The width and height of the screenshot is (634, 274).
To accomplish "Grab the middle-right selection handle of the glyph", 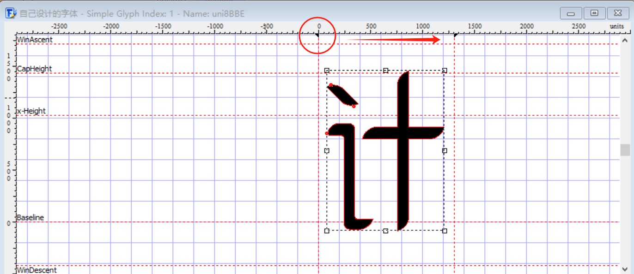I will (x=445, y=151).
